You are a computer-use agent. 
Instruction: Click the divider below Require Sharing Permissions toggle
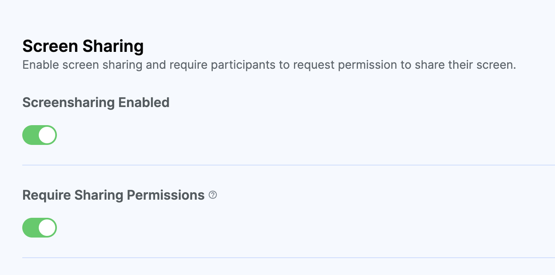tap(289, 258)
